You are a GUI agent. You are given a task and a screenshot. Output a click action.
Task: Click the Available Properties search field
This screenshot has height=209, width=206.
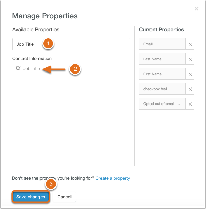pos(71,44)
